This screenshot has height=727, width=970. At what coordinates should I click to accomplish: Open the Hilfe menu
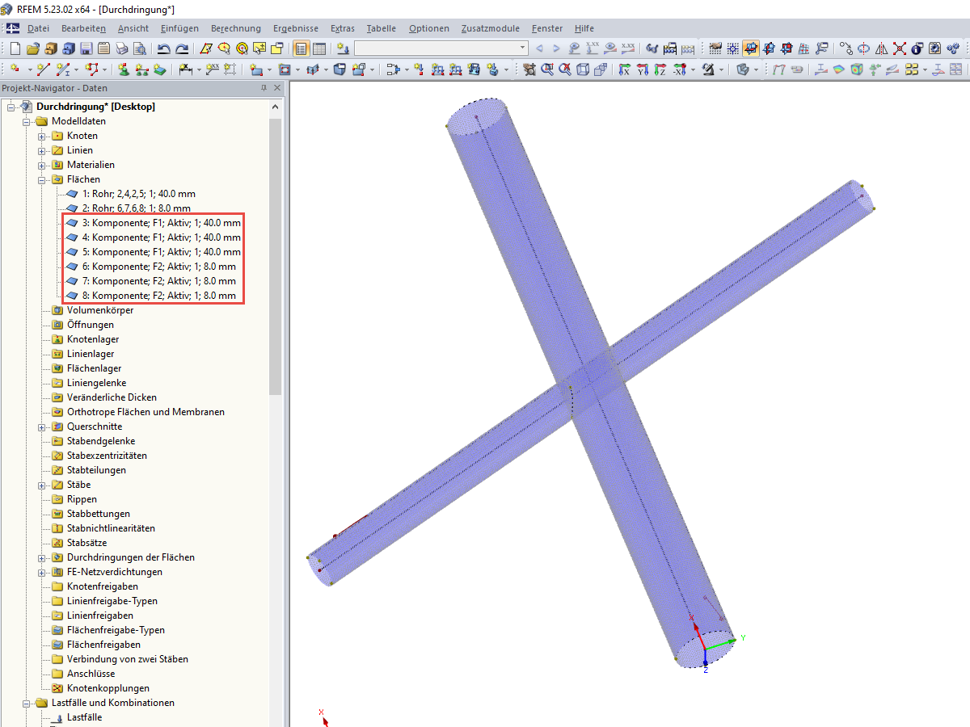[584, 28]
